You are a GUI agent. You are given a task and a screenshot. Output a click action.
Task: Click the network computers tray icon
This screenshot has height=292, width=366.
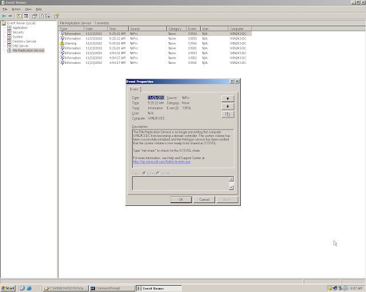[335, 288]
